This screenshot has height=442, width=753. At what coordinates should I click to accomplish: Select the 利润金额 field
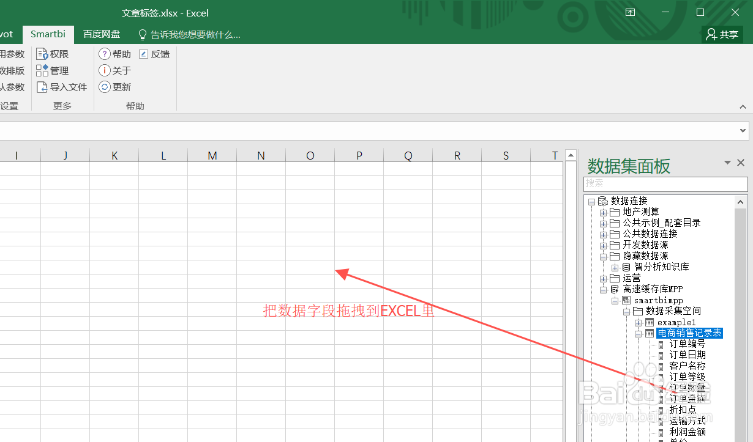(x=687, y=432)
